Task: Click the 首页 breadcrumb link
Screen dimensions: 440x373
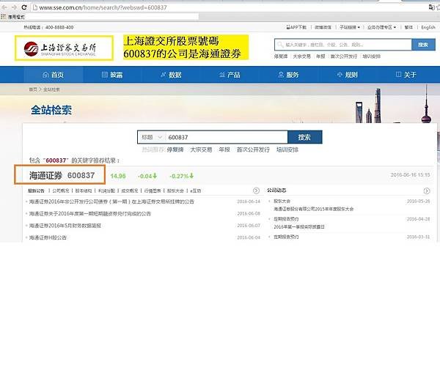Action: click(x=33, y=89)
